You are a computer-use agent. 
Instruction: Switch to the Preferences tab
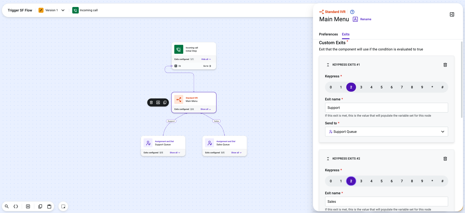328,34
